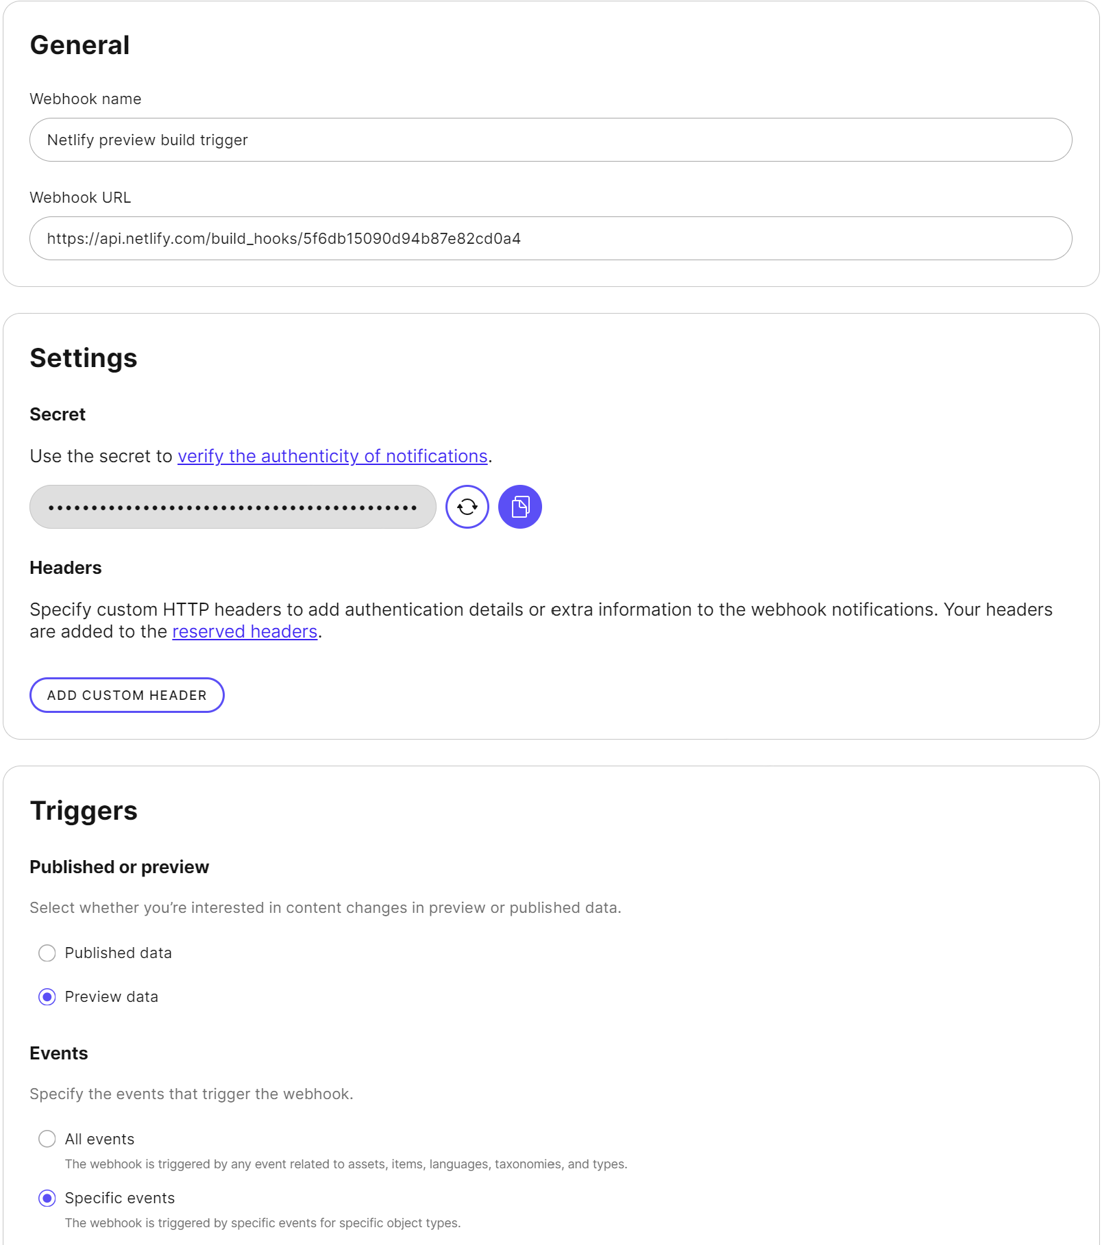The width and height of the screenshot is (1102, 1245).
Task: Select the Published data option
Action: pyautogui.click(x=47, y=953)
